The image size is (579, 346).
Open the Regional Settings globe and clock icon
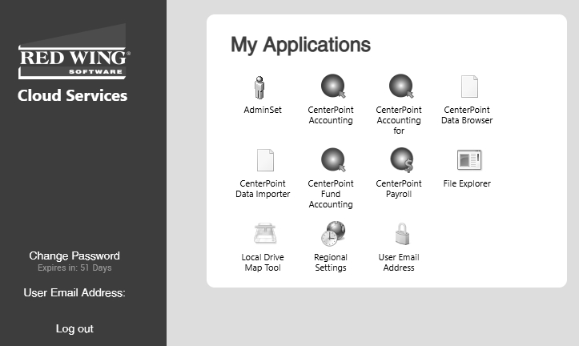[x=331, y=234]
